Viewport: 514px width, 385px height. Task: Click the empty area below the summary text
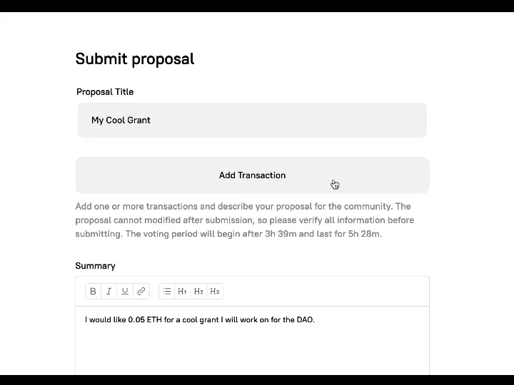click(x=252, y=349)
